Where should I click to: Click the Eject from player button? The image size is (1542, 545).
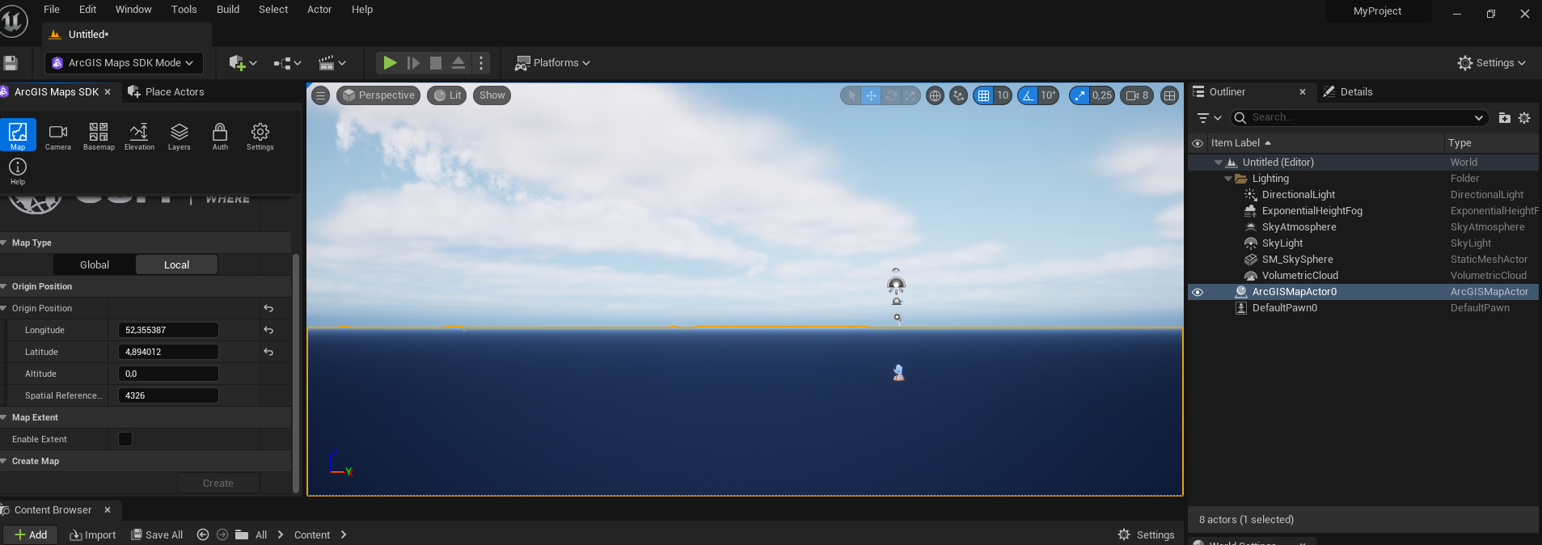[458, 63]
